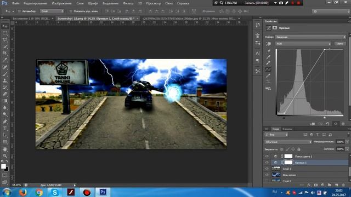Select the Eyedropper tool in the toolbox

[x=5, y=60]
